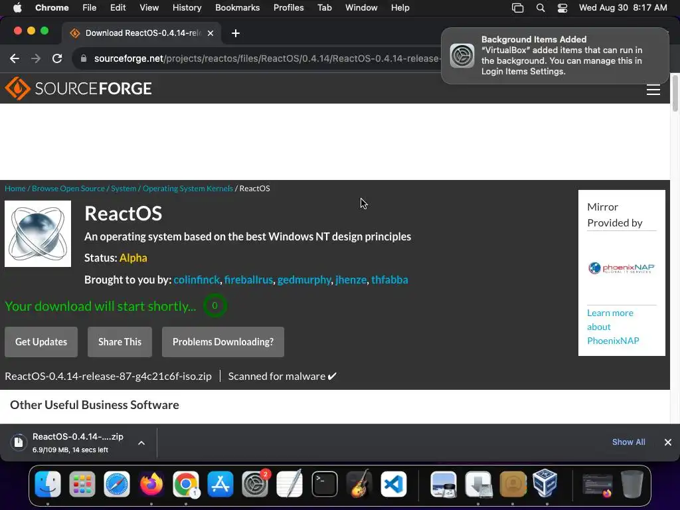This screenshot has height=510, width=680.
Task: Click the SourceForge logo
Action: point(78,88)
